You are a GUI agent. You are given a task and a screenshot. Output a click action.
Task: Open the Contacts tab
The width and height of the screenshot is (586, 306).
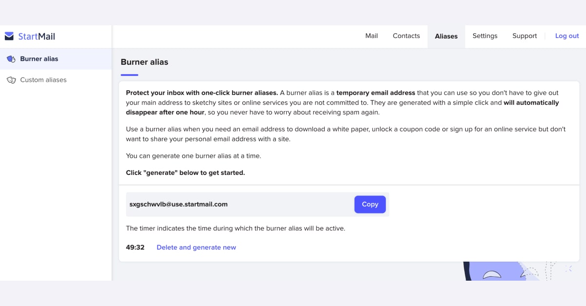pyautogui.click(x=406, y=36)
